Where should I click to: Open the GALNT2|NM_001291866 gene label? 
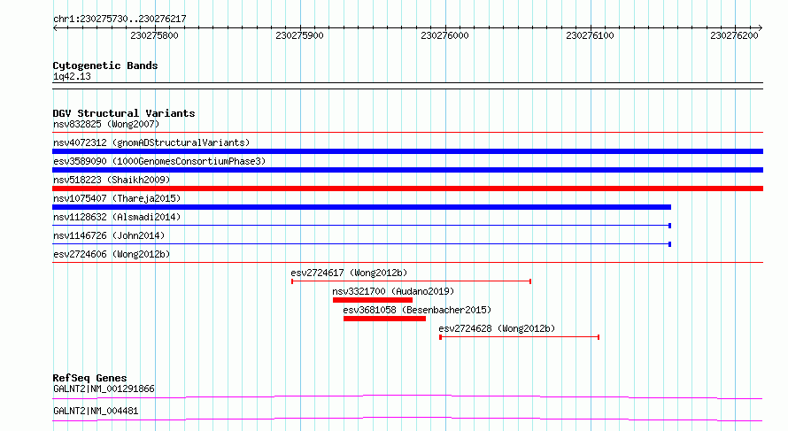point(104,389)
